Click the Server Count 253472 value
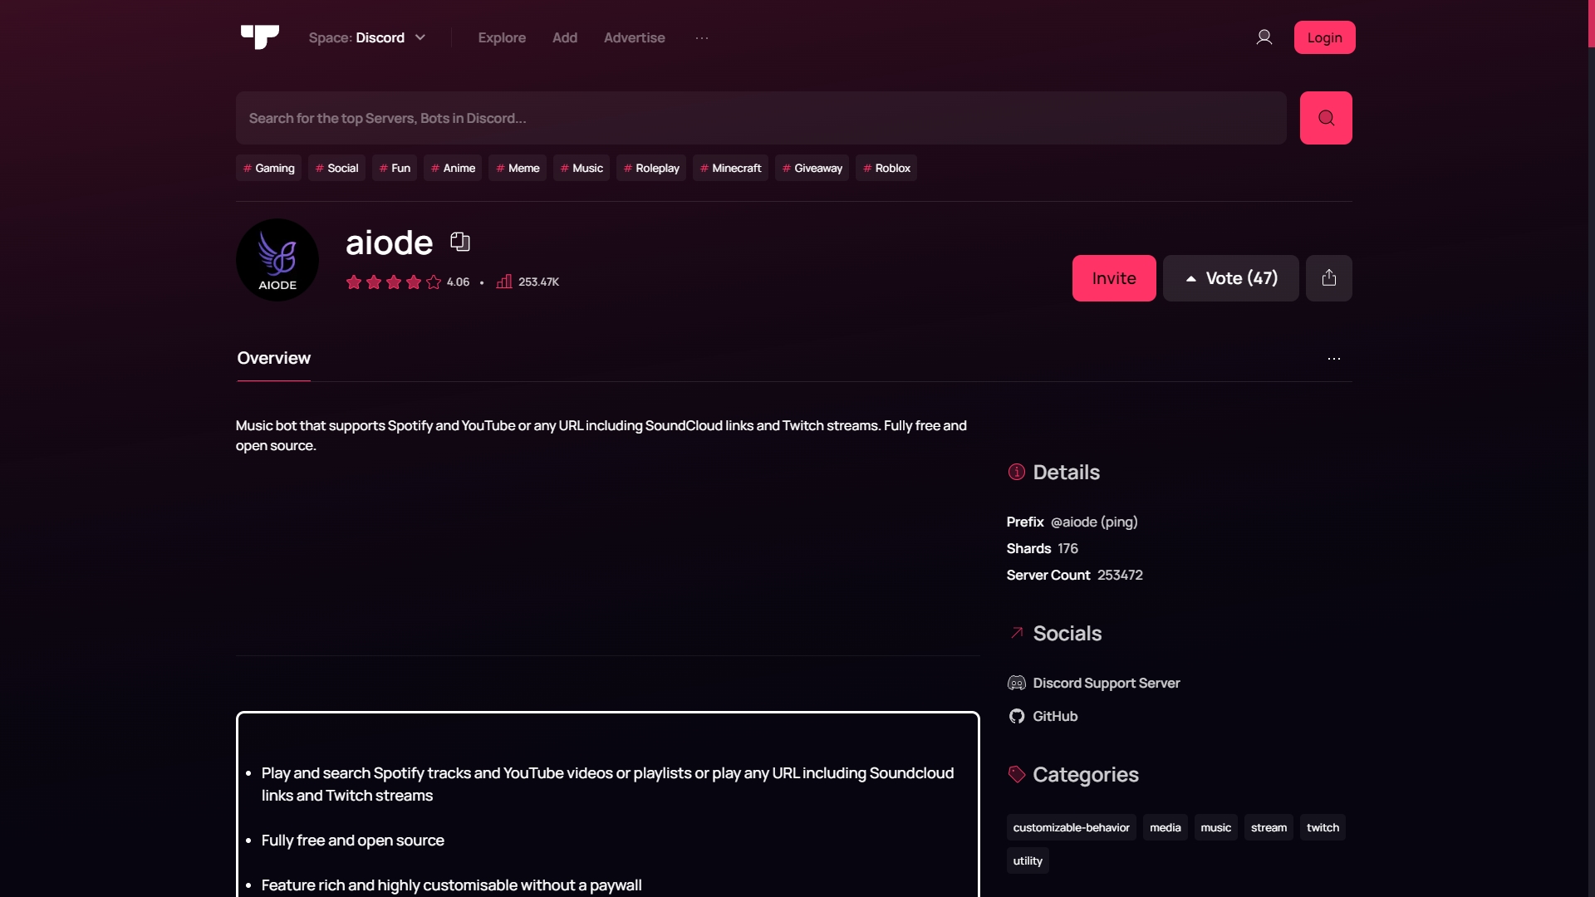 pos(1120,575)
